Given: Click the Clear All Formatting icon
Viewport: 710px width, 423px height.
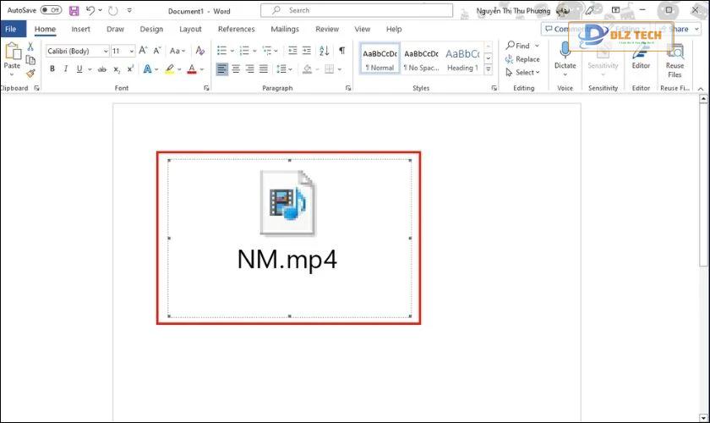Looking at the screenshot, I should (x=199, y=50).
